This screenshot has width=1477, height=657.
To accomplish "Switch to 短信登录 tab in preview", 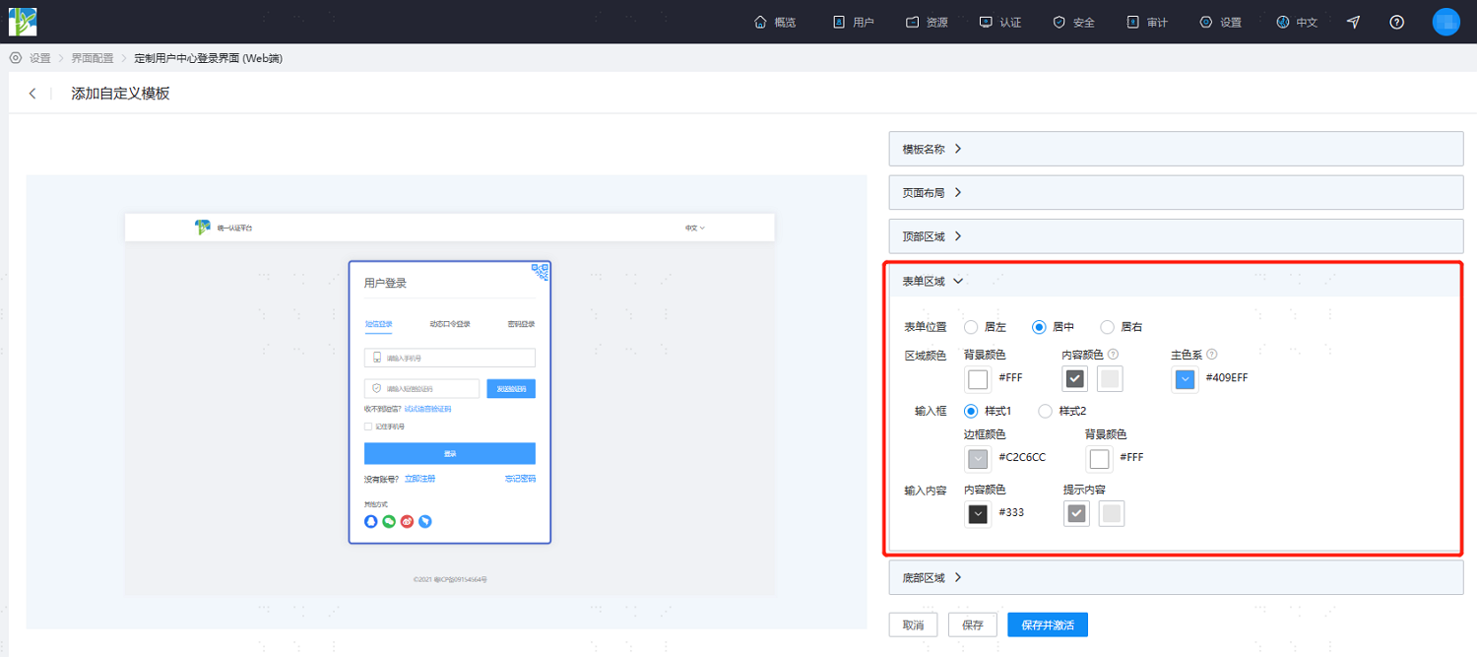I will 378,324.
